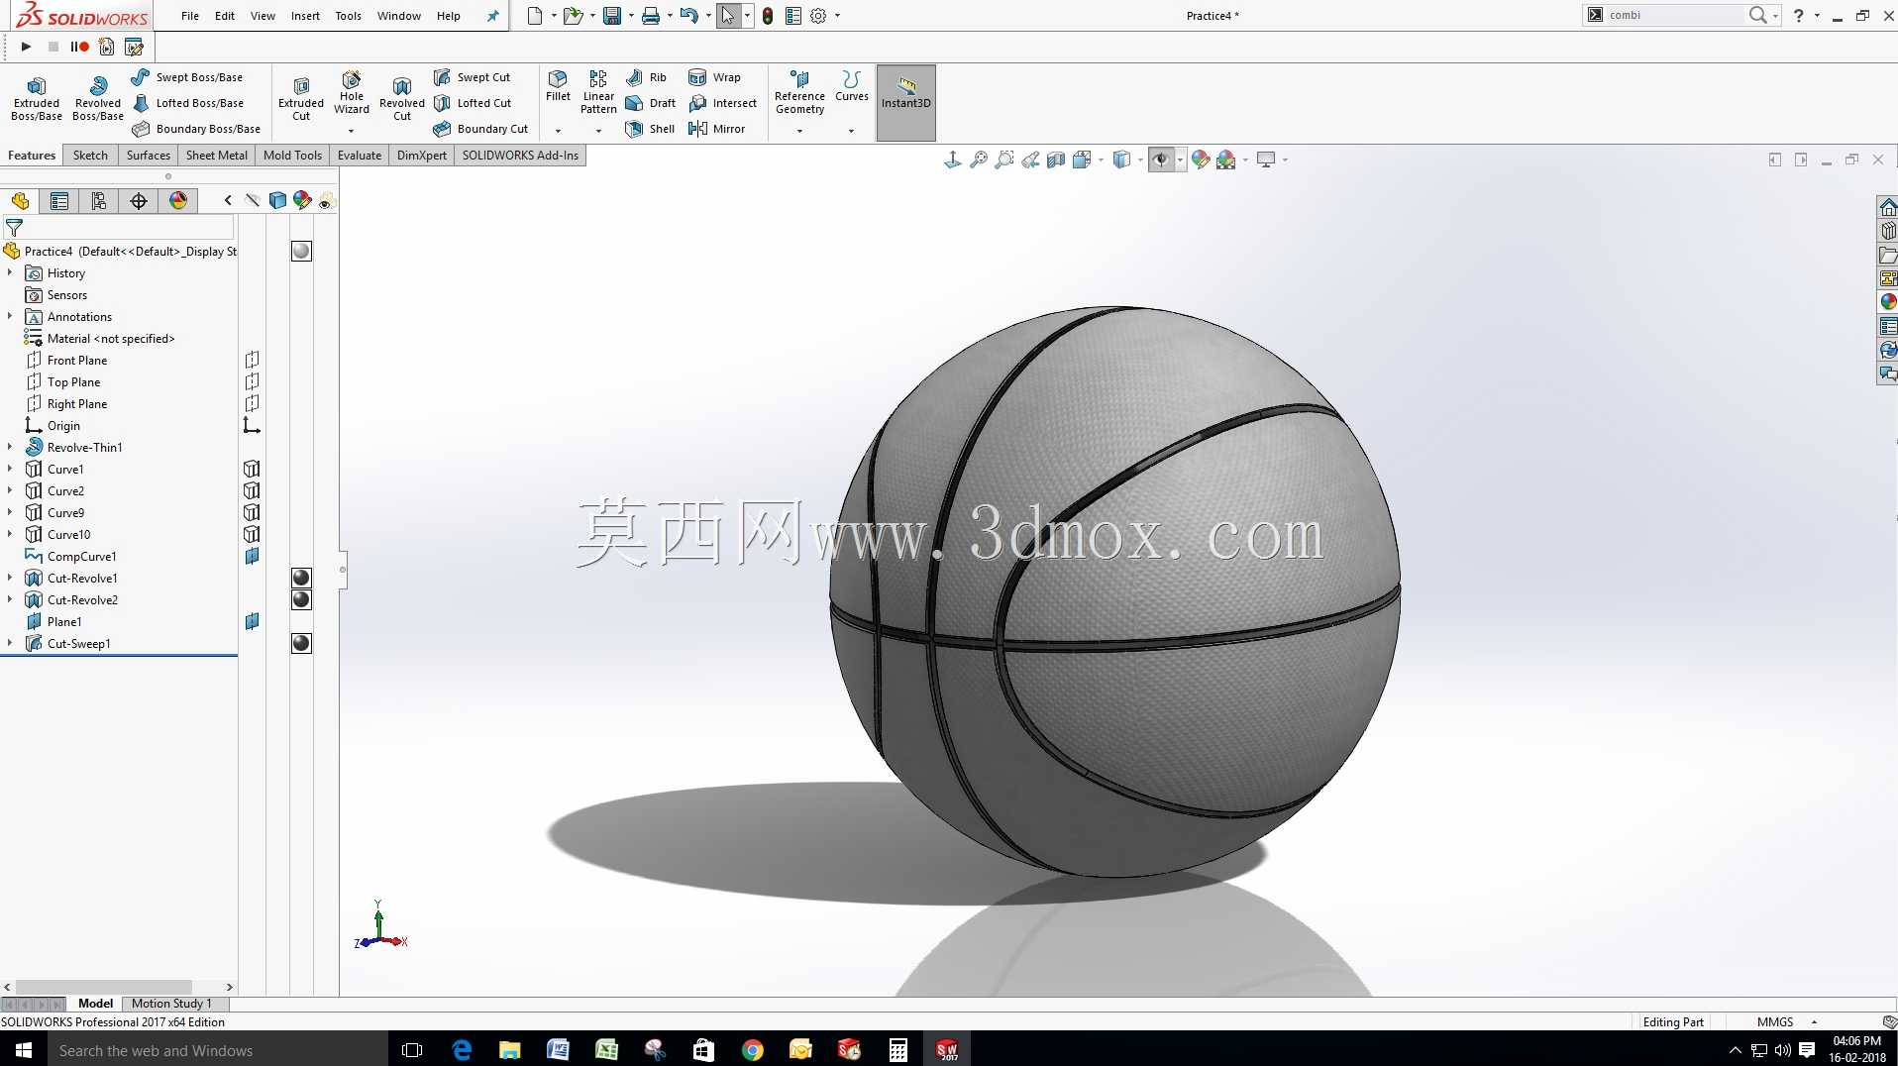Click the command search field

pos(1674,15)
